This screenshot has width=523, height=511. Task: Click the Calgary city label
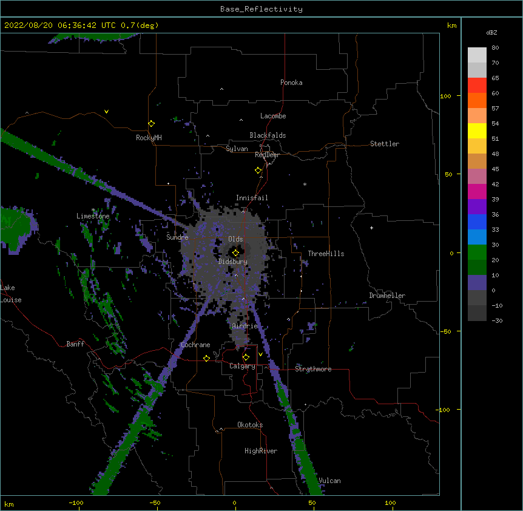click(242, 366)
